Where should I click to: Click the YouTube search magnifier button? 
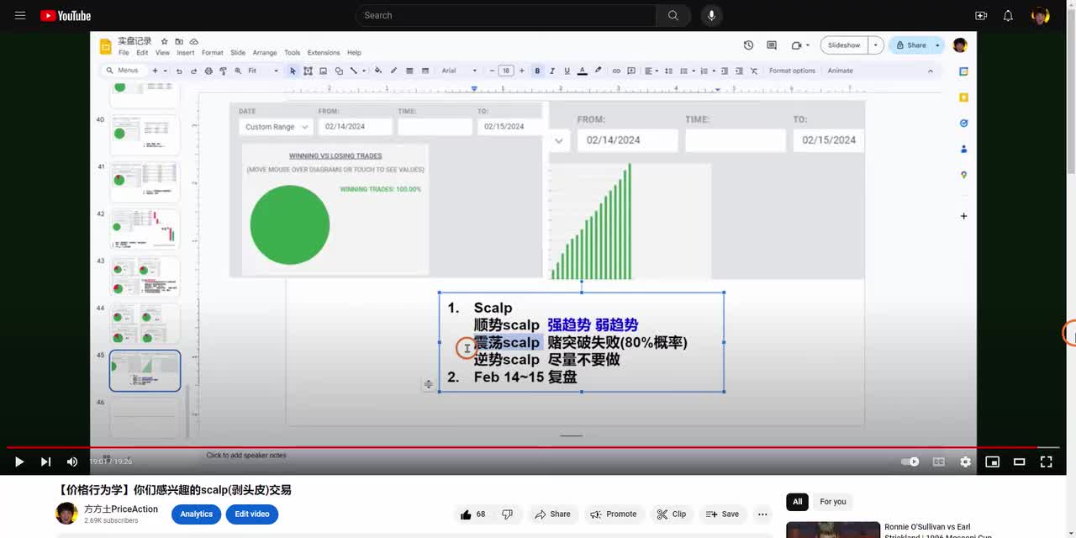[x=673, y=15]
